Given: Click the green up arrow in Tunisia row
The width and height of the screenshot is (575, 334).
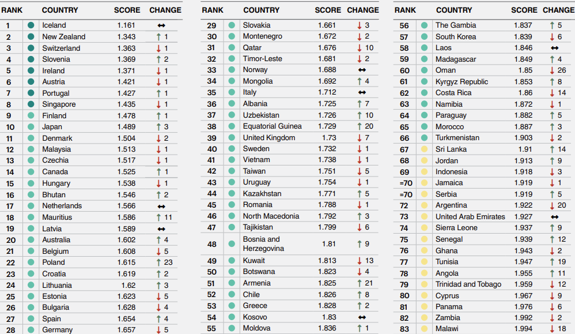Looking at the screenshot, I should tap(552, 262).
